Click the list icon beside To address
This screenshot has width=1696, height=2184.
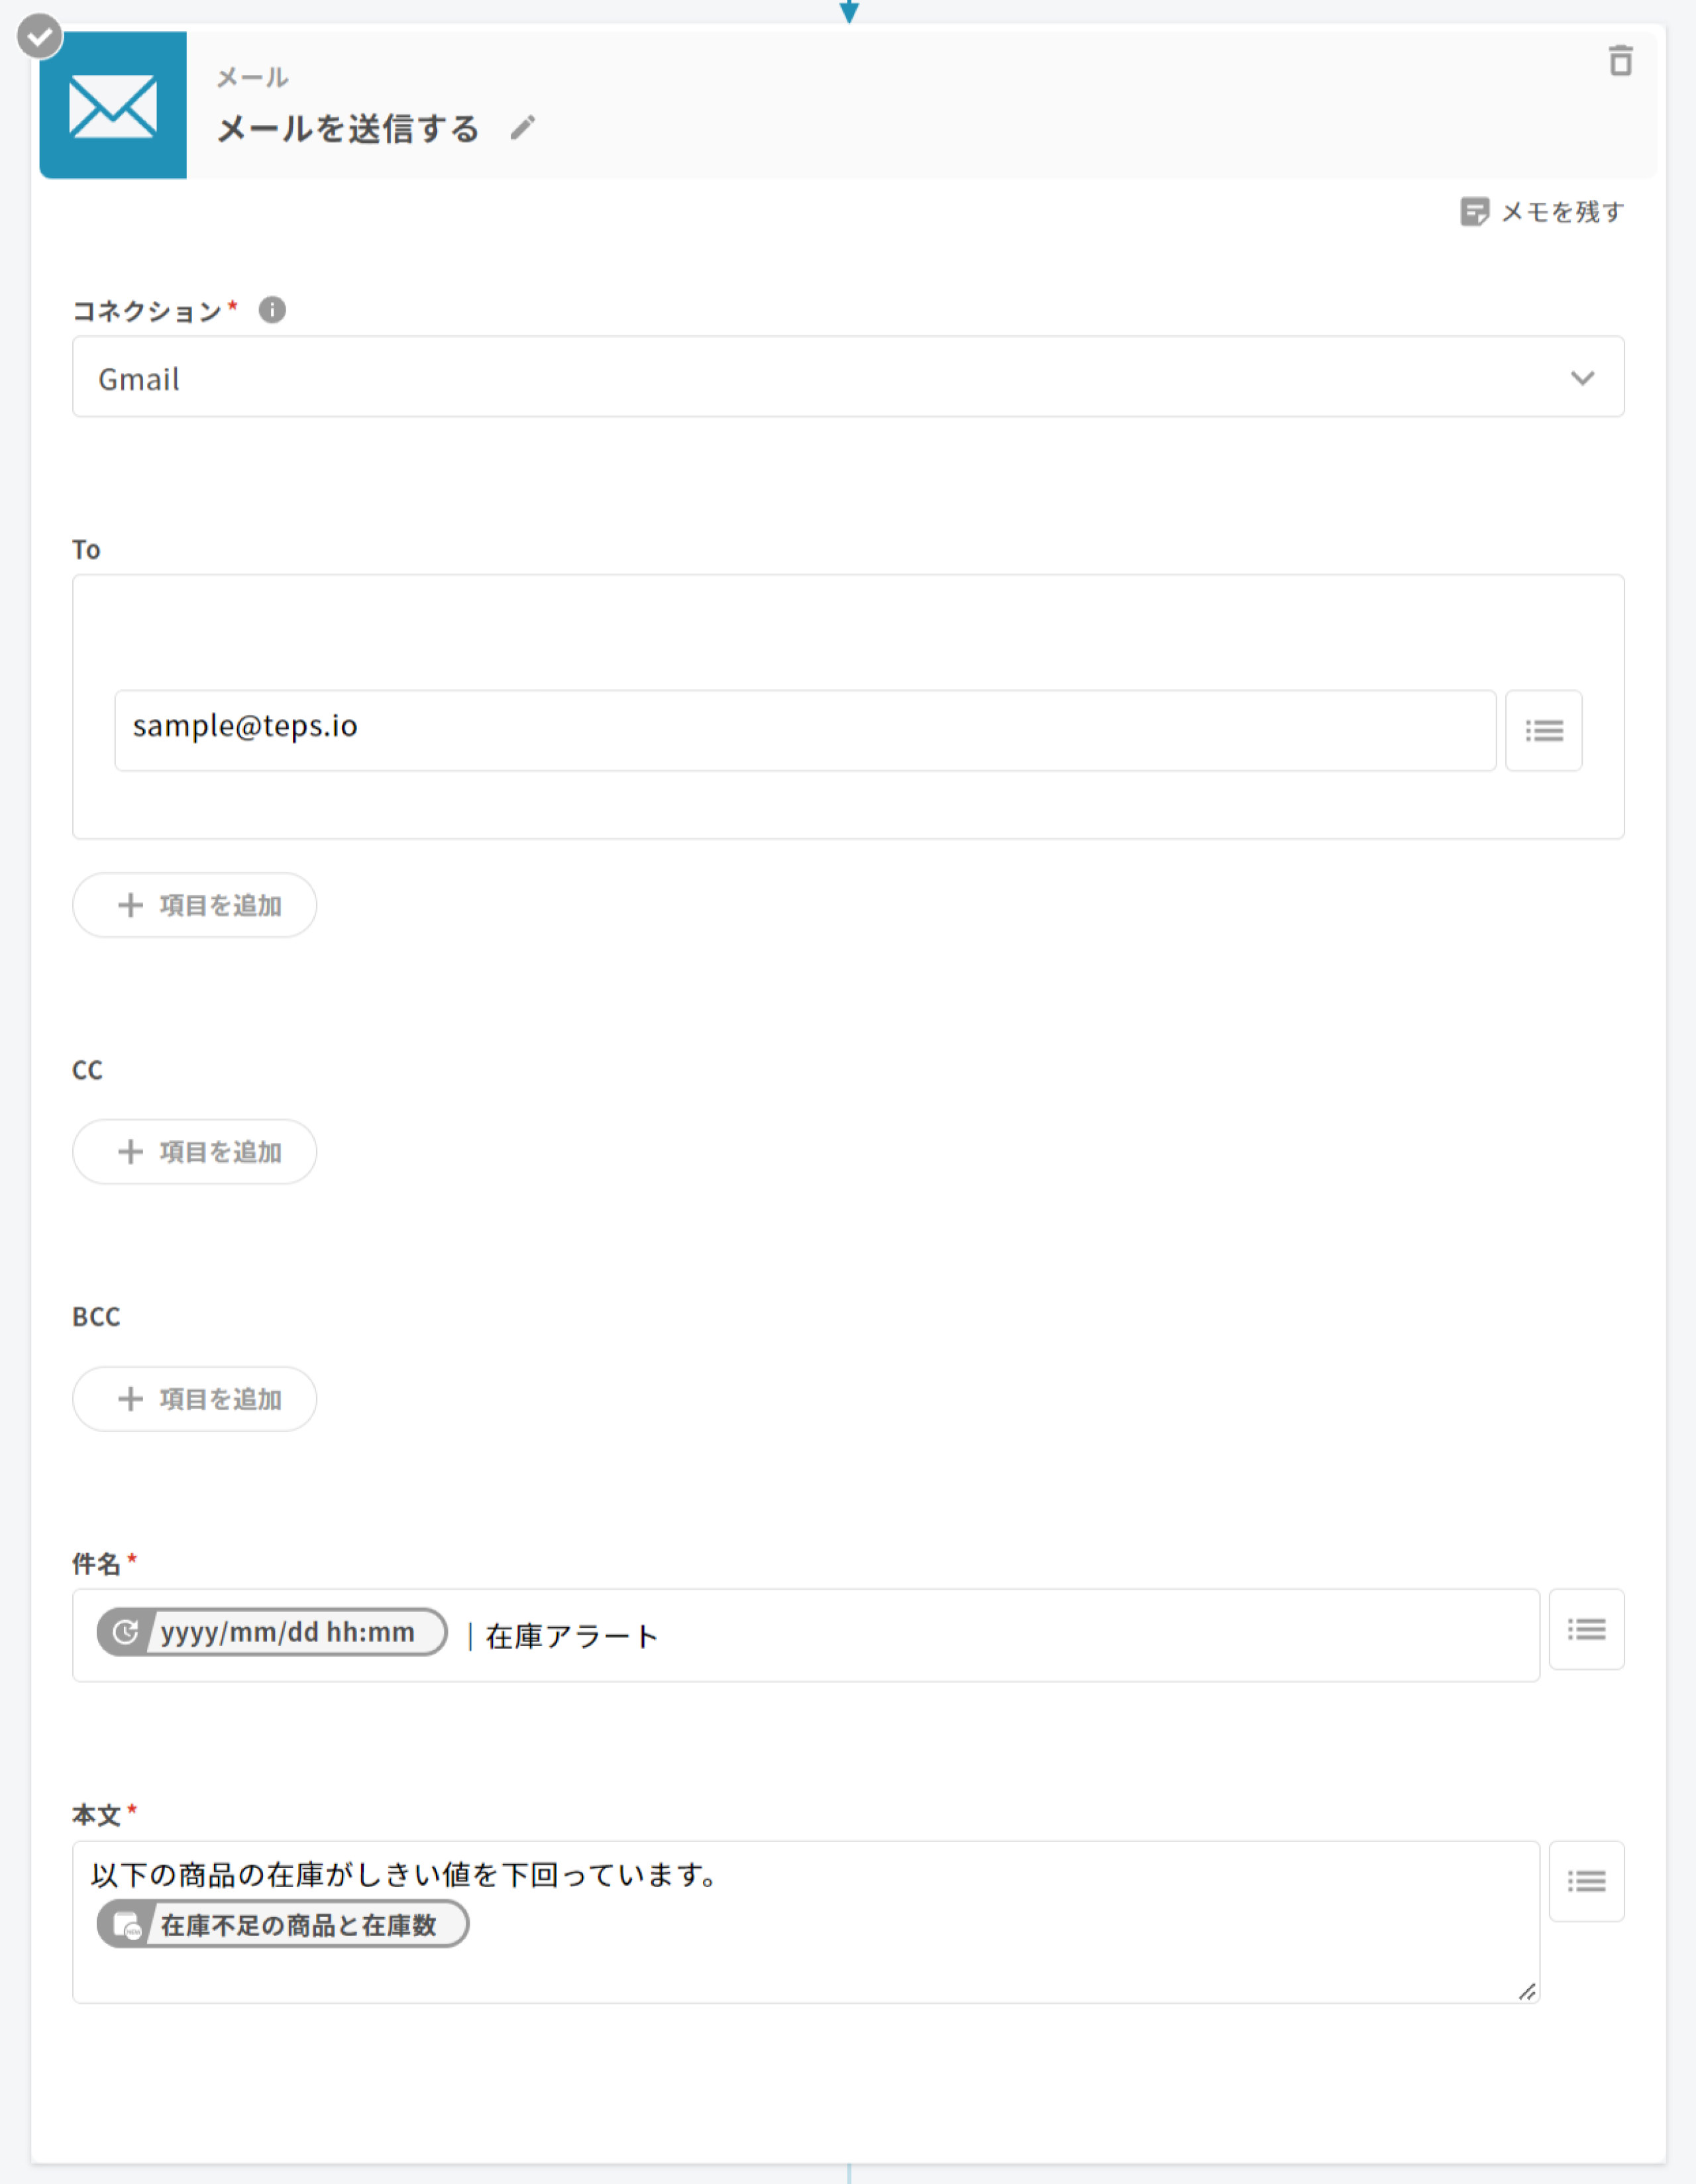[1543, 731]
